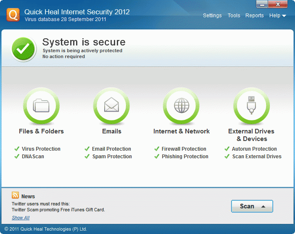Open the Settings menu
295x234 pixels.
coord(212,16)
